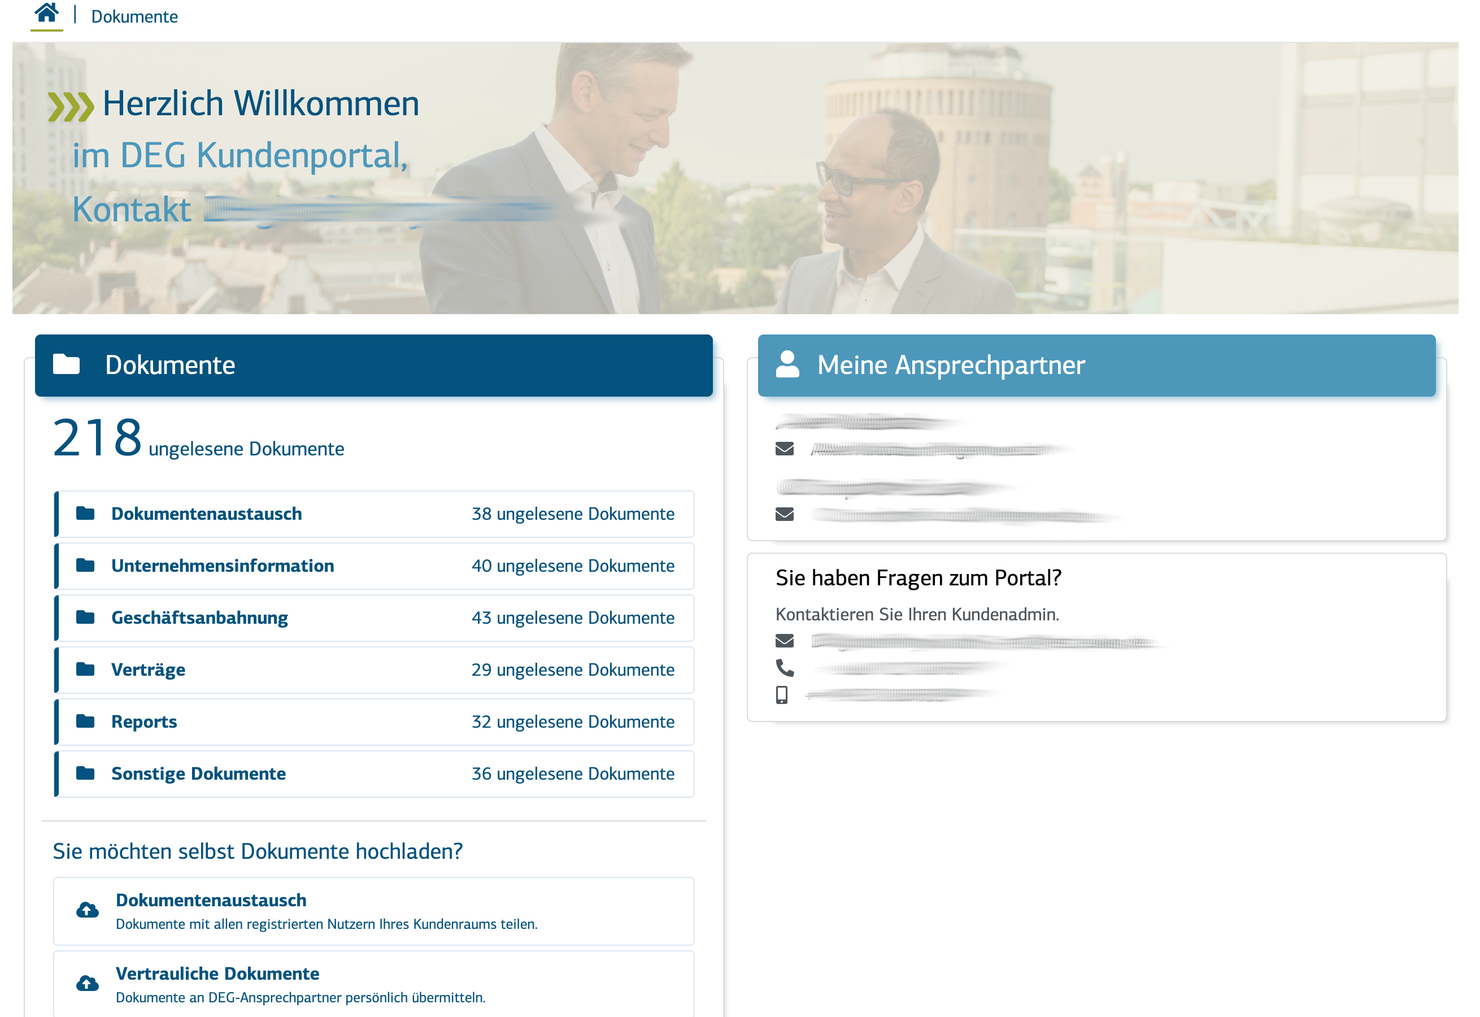Image resolution: width=1480 pixels, height=1017 pixels.
Task: Click 'Sie haben Fragen zum Portal?' heading
Action: click(919, 579)
